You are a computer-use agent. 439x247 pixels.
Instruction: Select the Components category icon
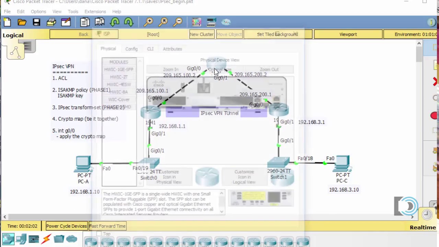[34, 239]
